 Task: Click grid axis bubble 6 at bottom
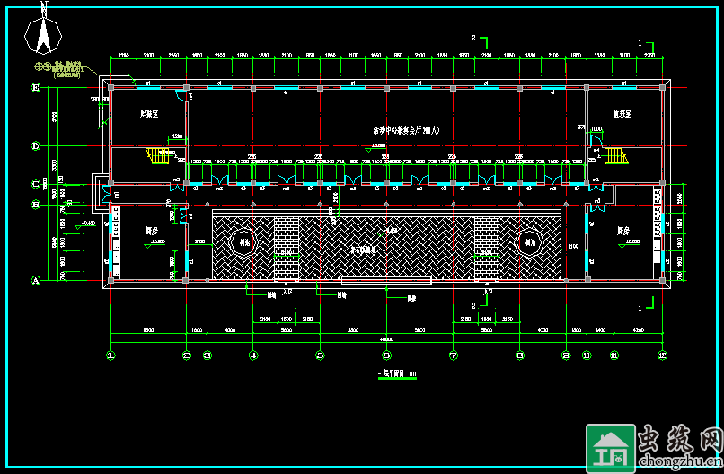[x=386, y=355]
